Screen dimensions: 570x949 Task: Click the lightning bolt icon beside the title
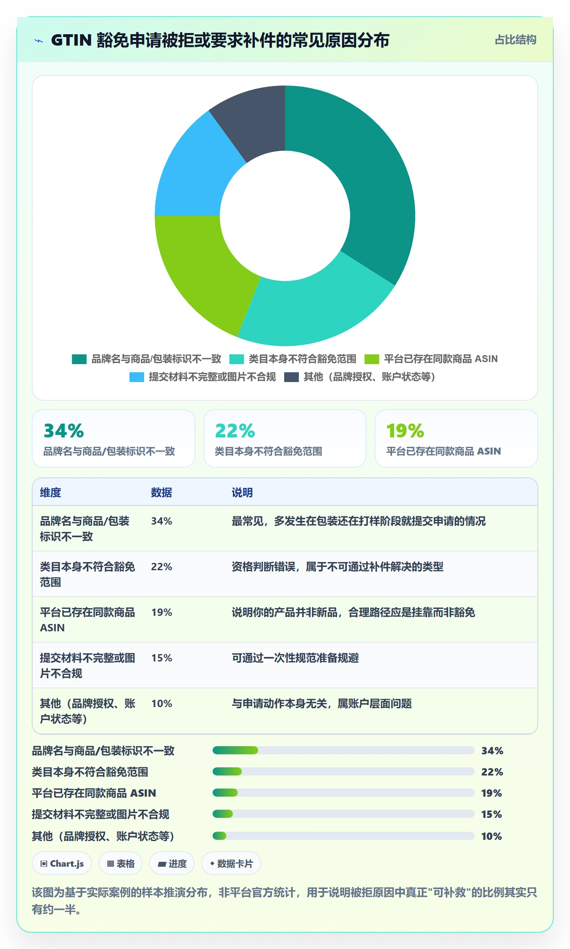[39, 41]
